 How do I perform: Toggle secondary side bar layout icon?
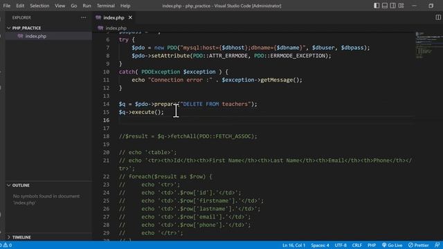tap(392, 6)
